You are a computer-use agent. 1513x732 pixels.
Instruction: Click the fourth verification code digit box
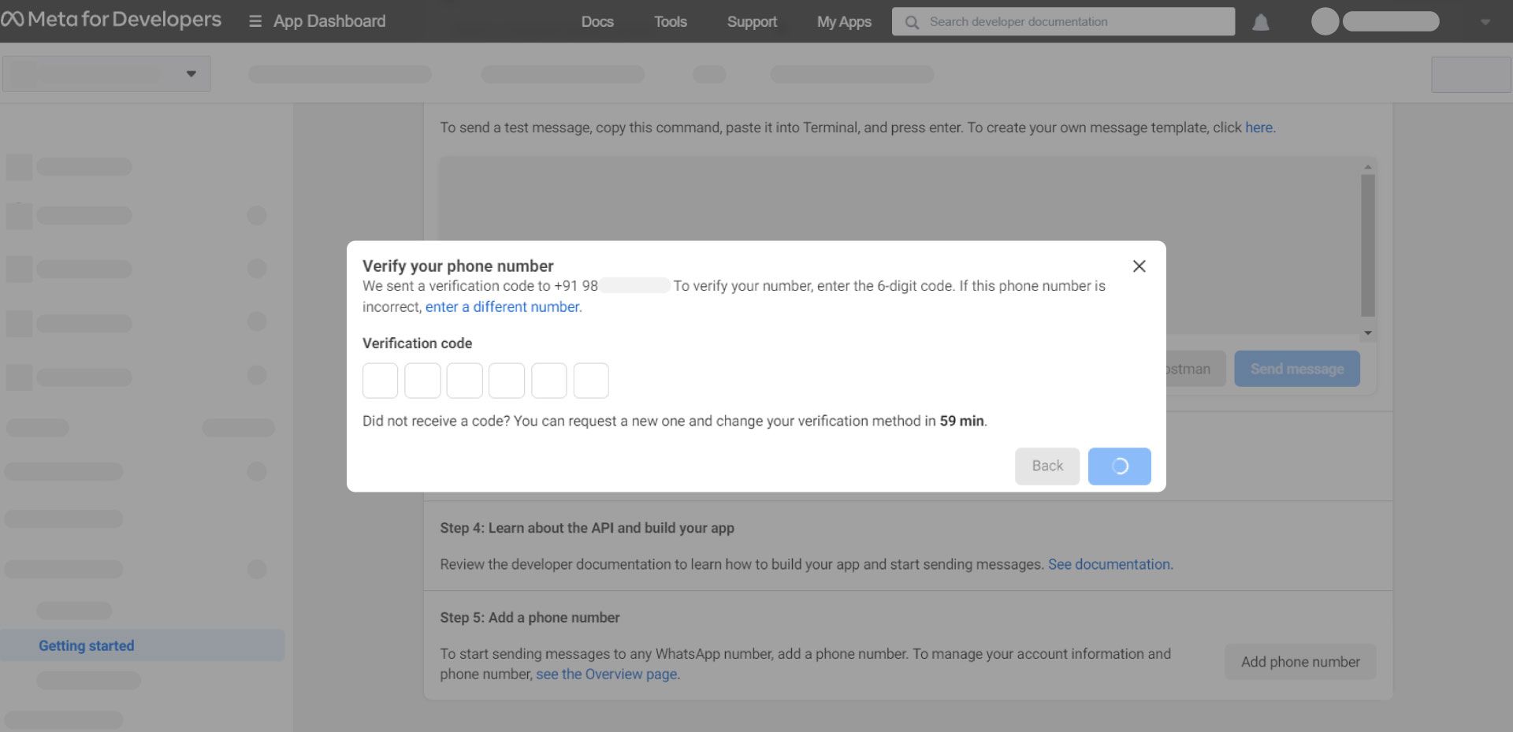click(x=507, y=381)
